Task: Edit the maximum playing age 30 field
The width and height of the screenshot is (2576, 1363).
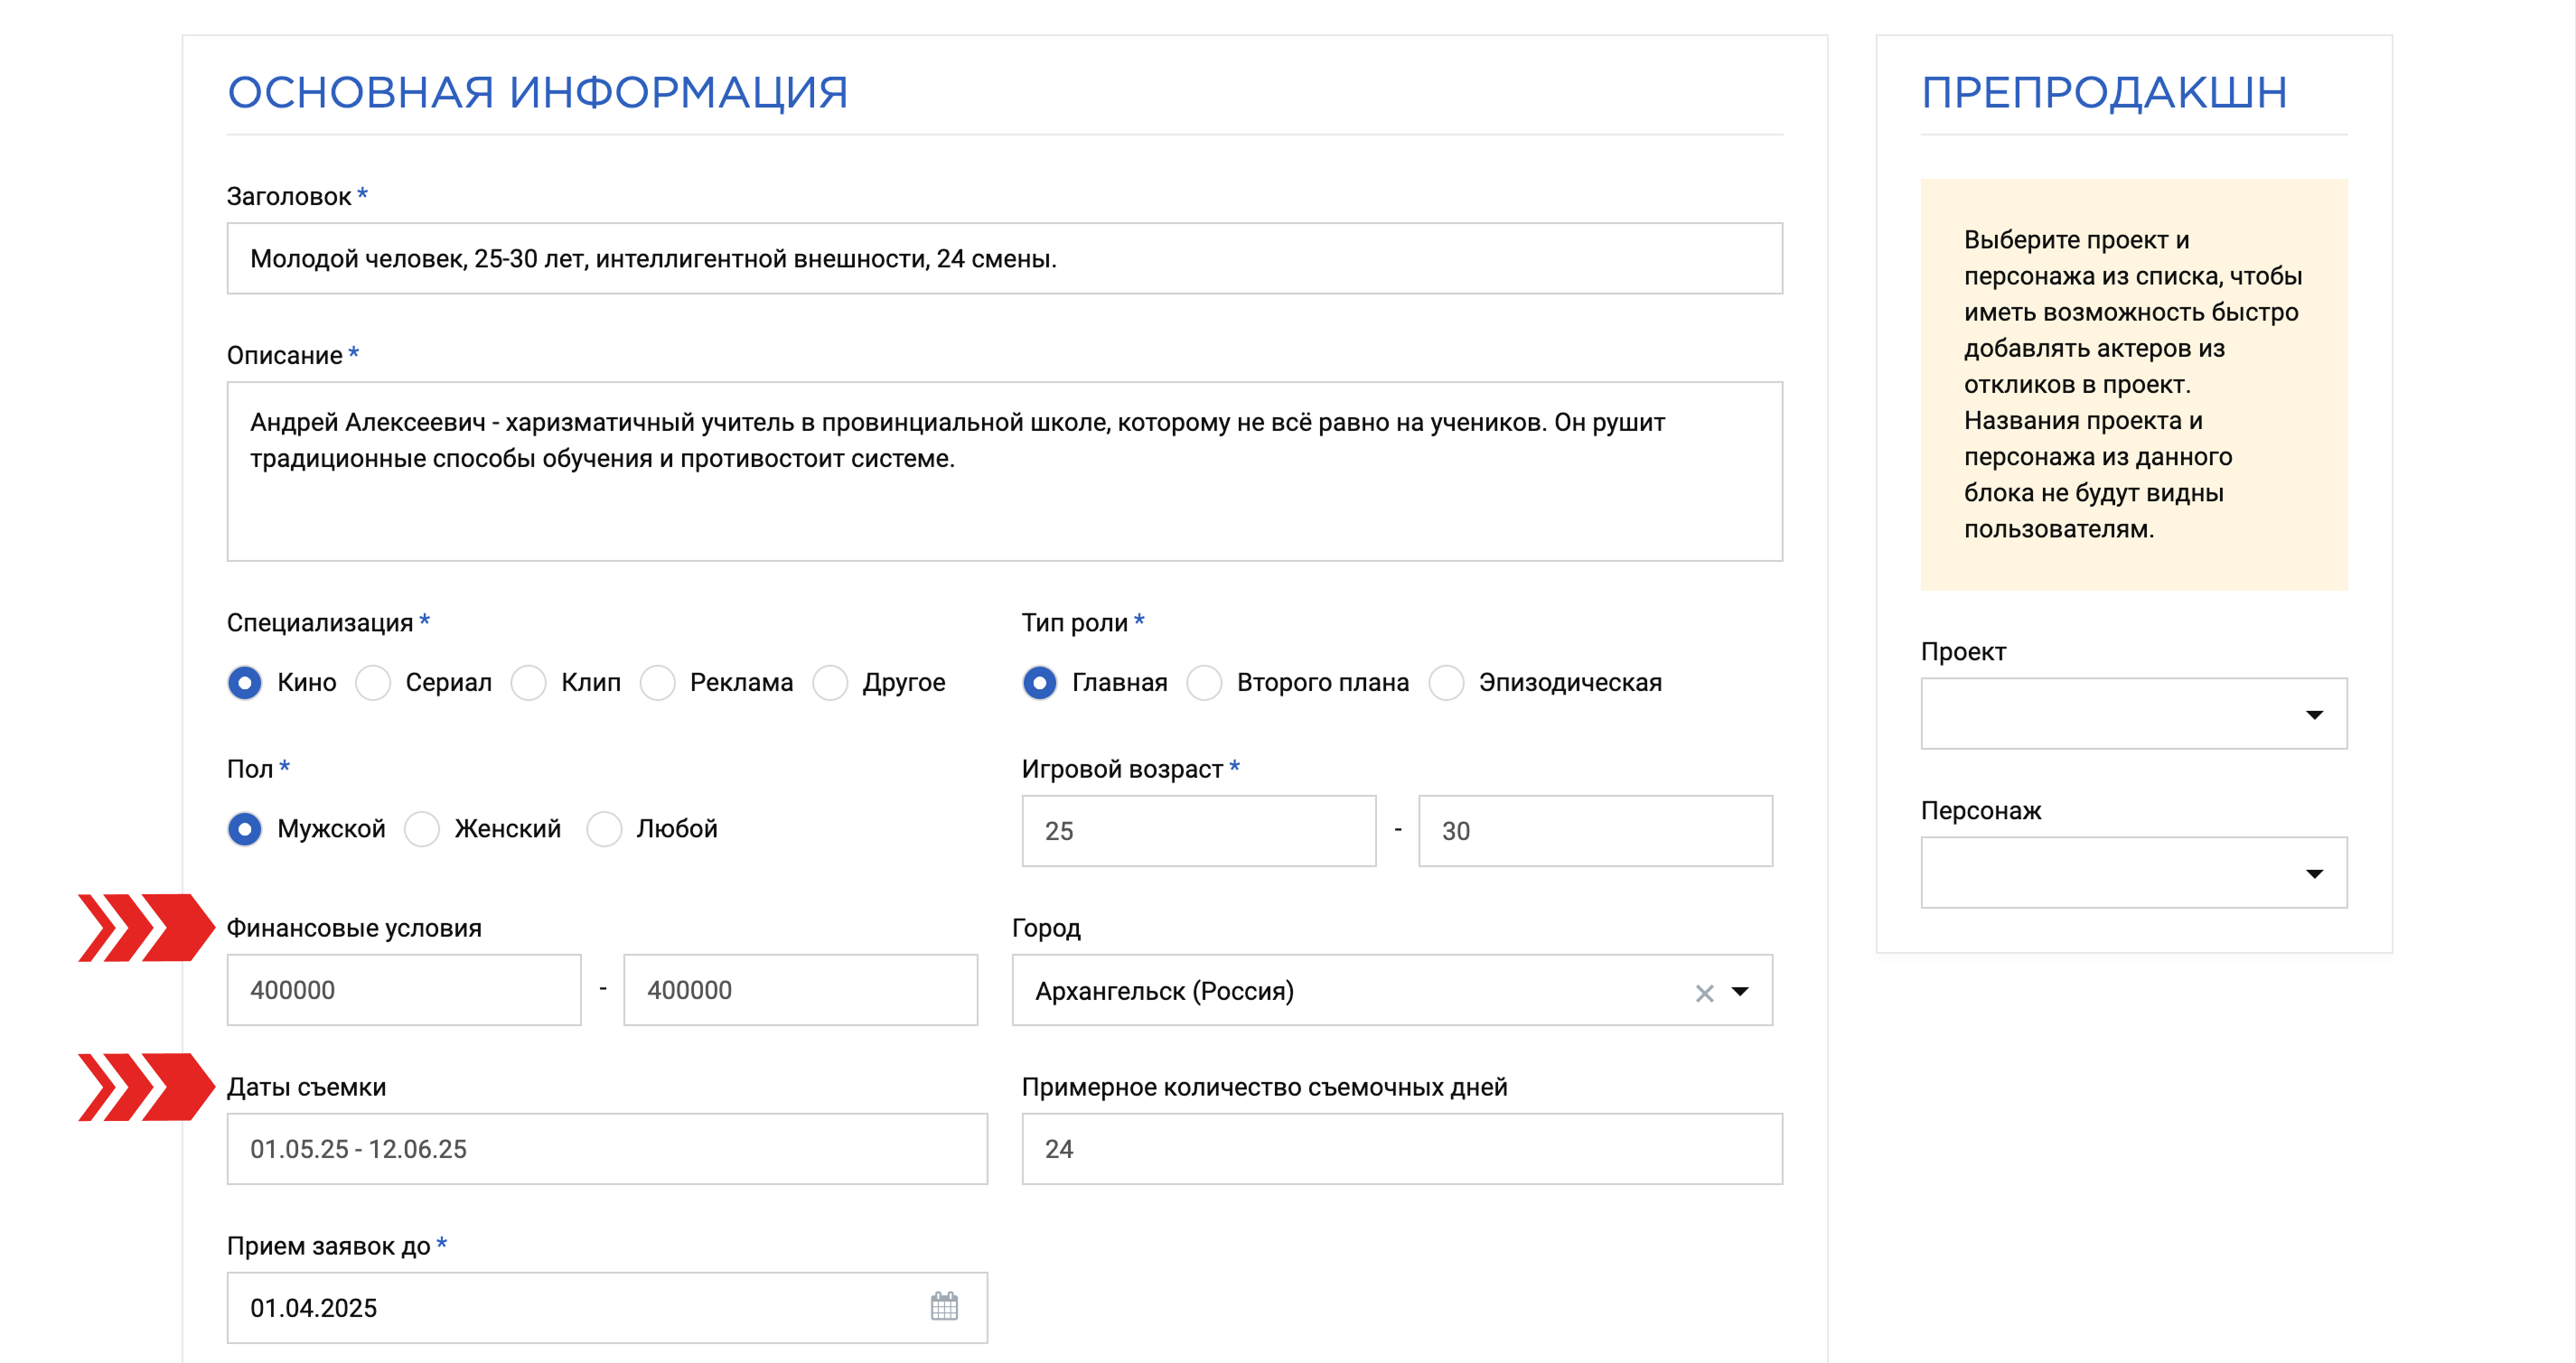Action: tap(1595, 831)
